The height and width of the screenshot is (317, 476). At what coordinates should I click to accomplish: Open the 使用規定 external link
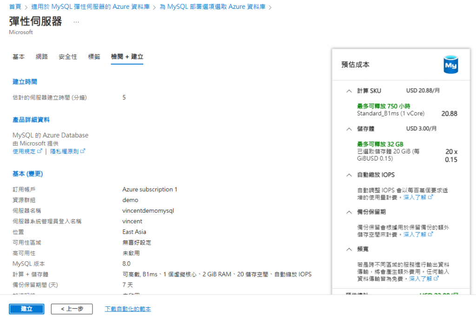coord(27,151)
